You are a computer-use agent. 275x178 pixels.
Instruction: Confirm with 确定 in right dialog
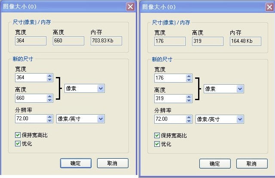pos(215,164)
